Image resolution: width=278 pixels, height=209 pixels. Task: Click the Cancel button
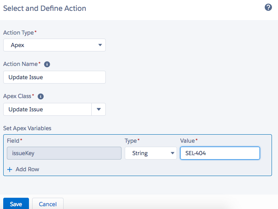47,204
